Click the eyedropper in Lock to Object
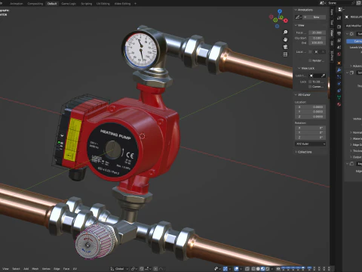The width and height of the screenshot is (362, 272). click(323, 76)
